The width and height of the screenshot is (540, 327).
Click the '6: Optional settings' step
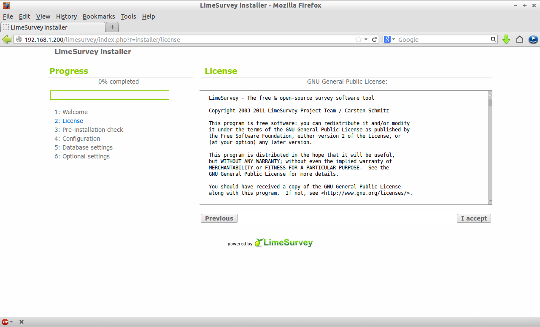[82, 156]
